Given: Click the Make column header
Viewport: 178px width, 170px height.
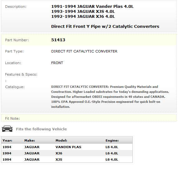Looking at the screenshot, I should pyautogui.click(x=30, y=140).
